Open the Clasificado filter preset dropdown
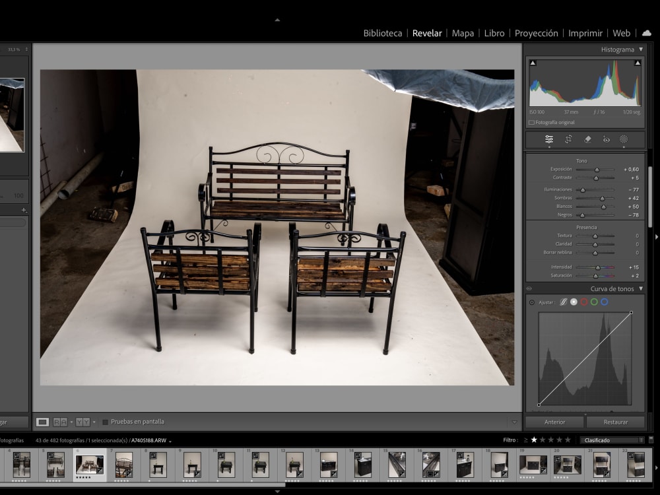 [x=612, y=440]
